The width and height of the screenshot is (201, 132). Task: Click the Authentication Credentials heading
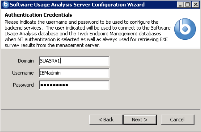(x=38, y=15)
